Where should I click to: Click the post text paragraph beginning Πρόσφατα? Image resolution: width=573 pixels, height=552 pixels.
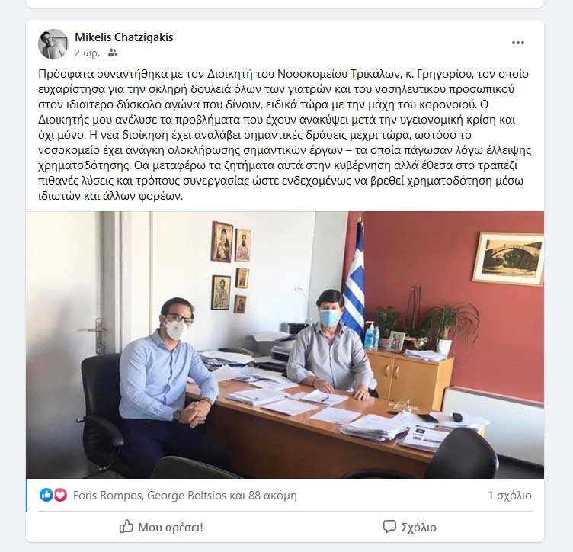285,135
